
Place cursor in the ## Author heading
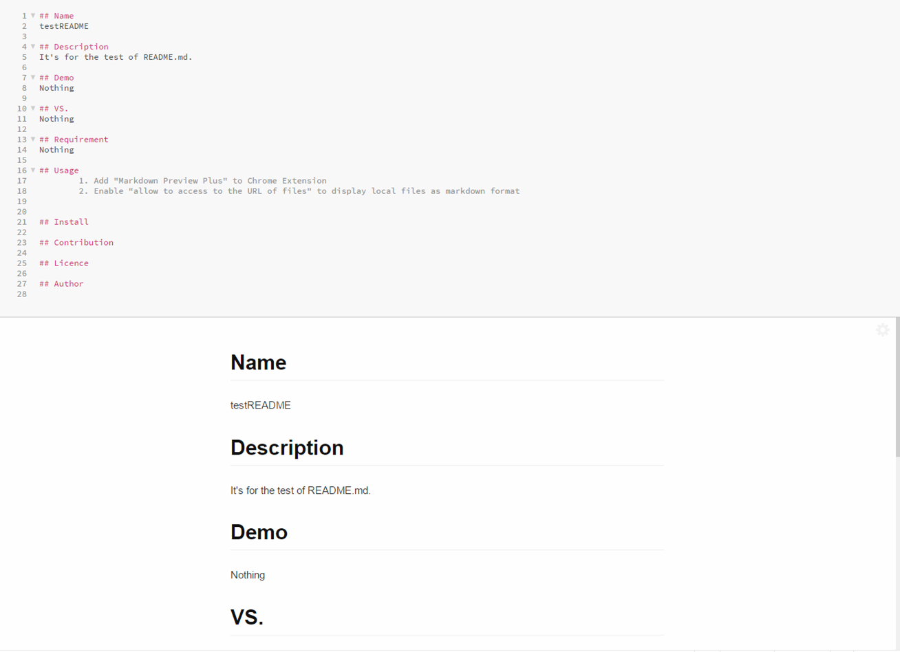[61, 283]
